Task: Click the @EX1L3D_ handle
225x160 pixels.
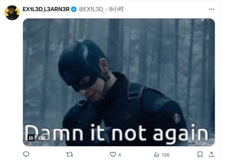Action: (92, 9)
